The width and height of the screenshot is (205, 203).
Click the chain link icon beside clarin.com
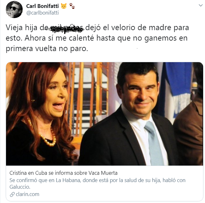(12, 194)
